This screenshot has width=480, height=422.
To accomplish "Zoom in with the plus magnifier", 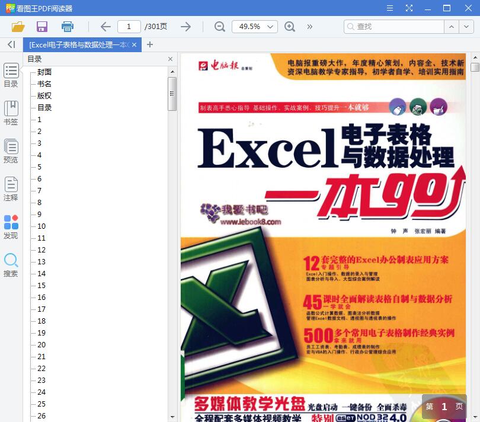I will [290, 27].
